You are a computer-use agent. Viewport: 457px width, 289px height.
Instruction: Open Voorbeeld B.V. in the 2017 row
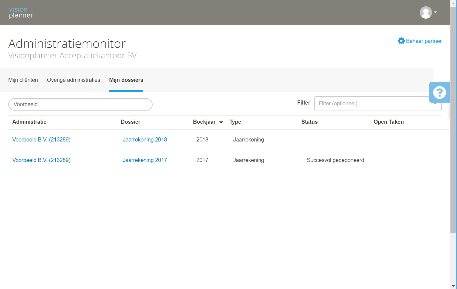point(41,160)
